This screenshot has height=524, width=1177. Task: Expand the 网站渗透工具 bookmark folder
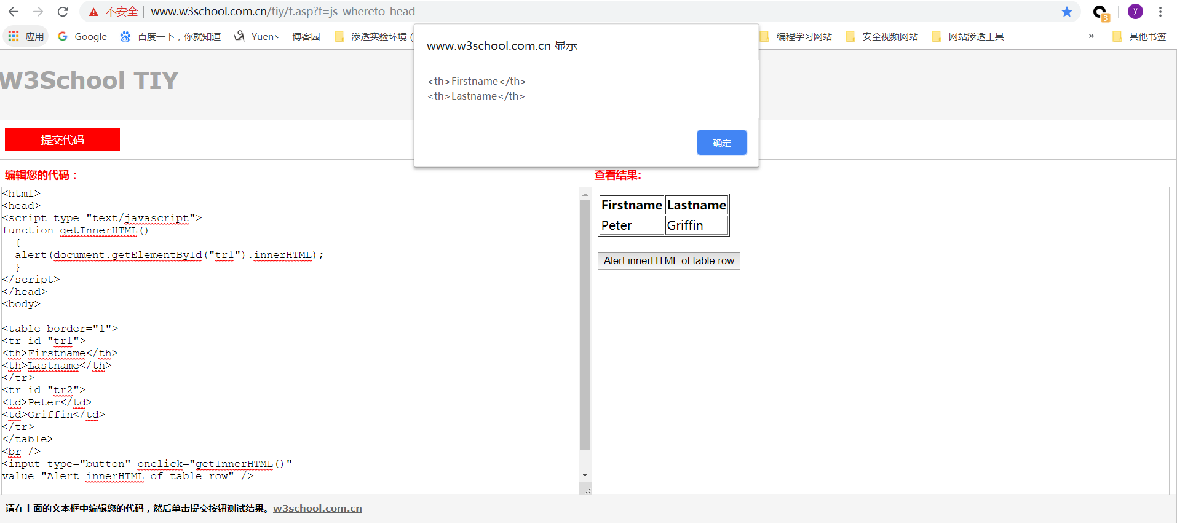pos(968,37)
